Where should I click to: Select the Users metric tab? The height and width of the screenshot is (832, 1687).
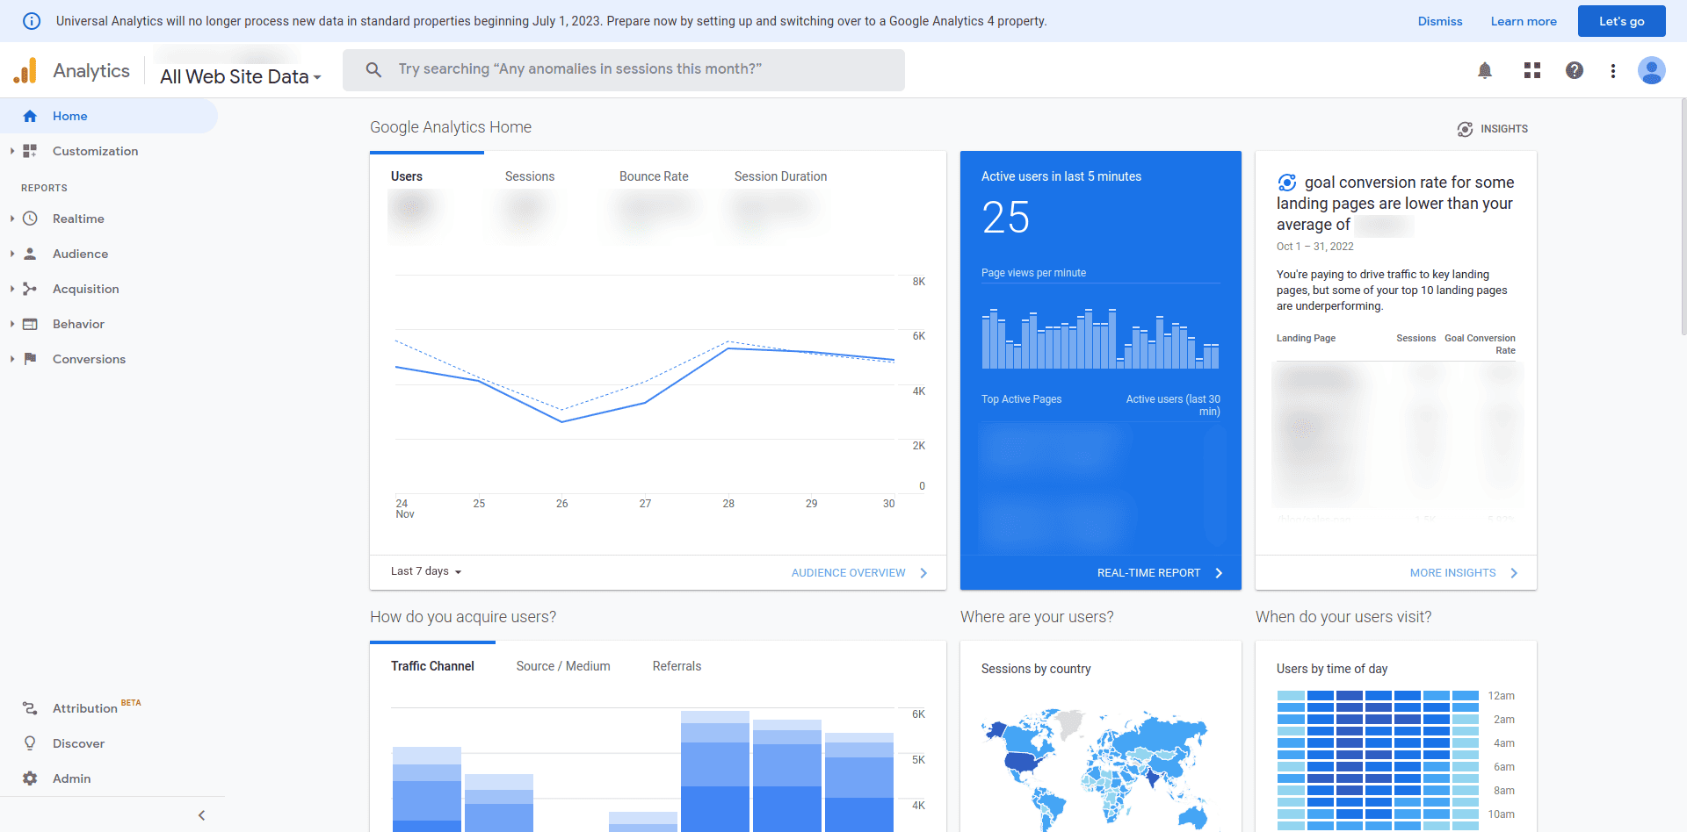pyautogui.click(x=407, y=176)
